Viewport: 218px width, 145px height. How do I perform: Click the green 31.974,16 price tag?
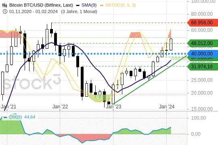[203, 66]
